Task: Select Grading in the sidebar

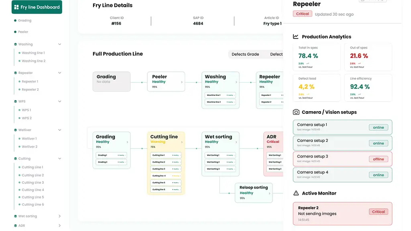Action: coord(24,20)
